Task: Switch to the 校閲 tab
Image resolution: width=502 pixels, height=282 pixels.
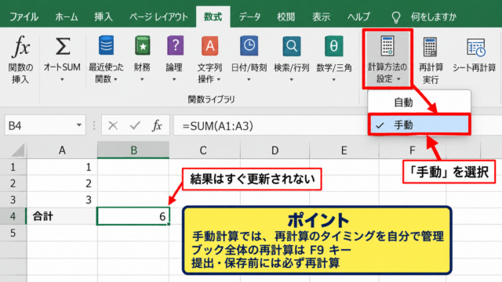Action: tap(286, 16)
